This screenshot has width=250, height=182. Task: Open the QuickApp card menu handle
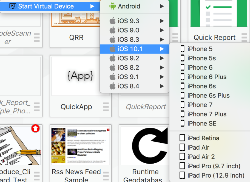[106, 107]
